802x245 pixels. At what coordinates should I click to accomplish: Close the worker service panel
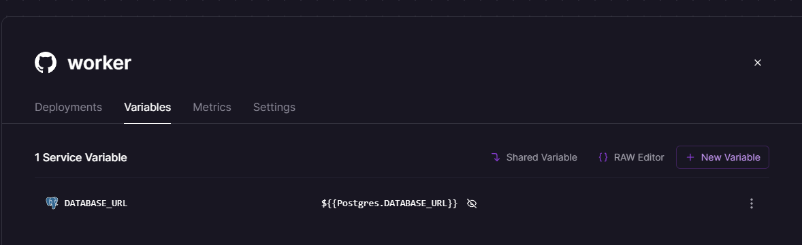click(758, 63)
